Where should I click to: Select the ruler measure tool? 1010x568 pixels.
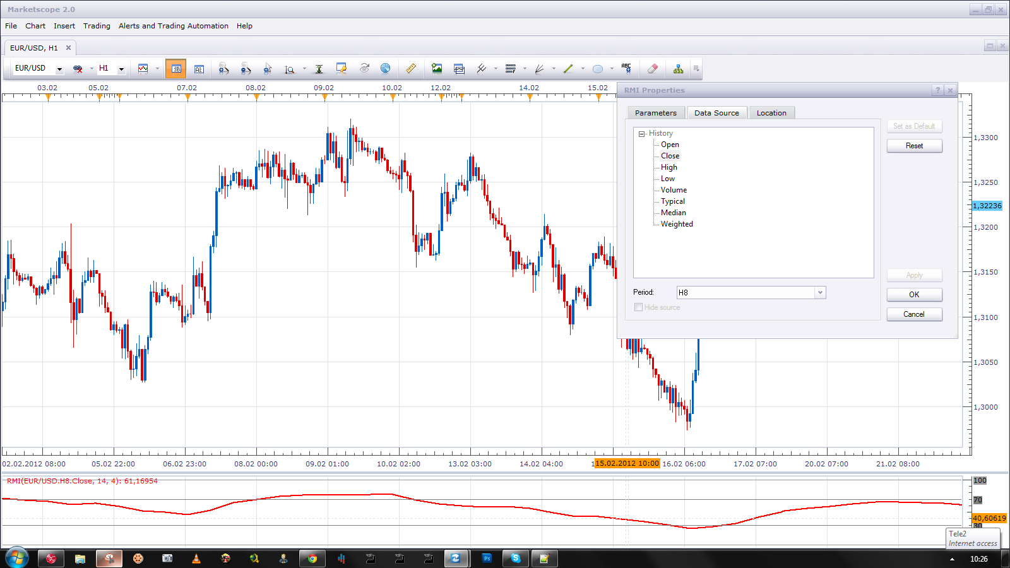411,69
